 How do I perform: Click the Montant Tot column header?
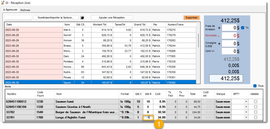tap(102, 25)
